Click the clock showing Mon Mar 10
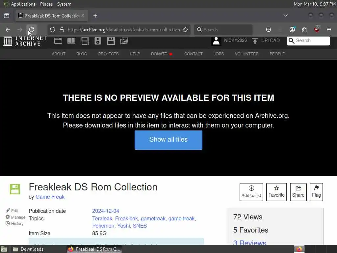337x253 pixels. pyautogui.click(x=315, y=4)
